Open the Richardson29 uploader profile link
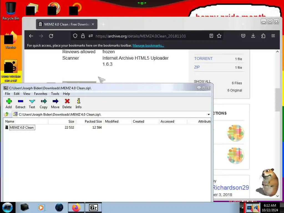The image size is (284, 213). (x=231, y=187)
